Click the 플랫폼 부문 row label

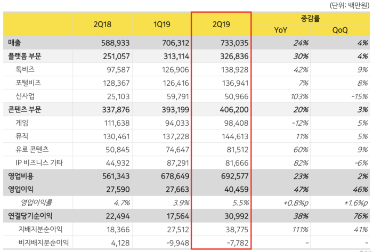pos(26,55)
